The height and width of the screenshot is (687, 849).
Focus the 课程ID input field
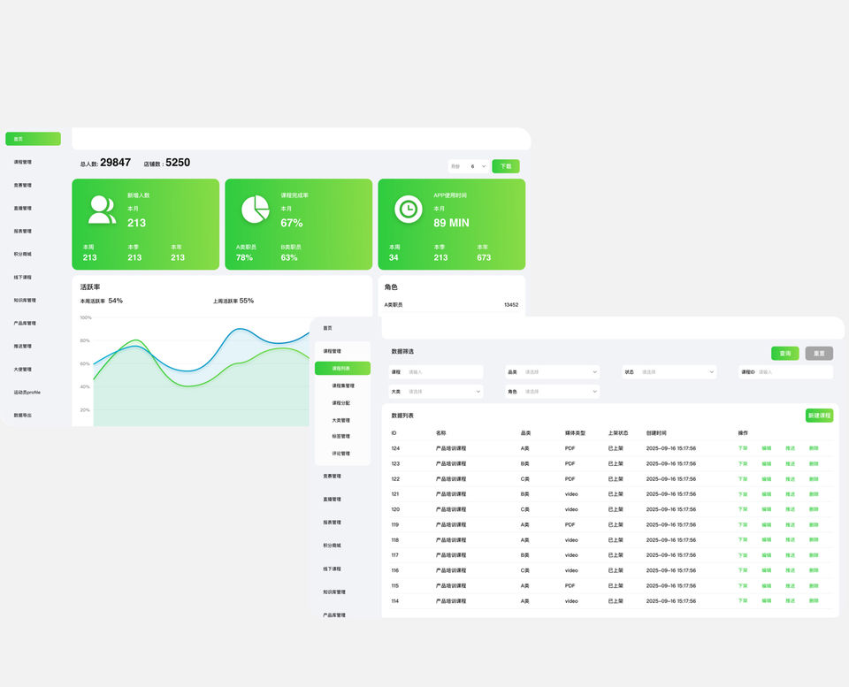793,372
